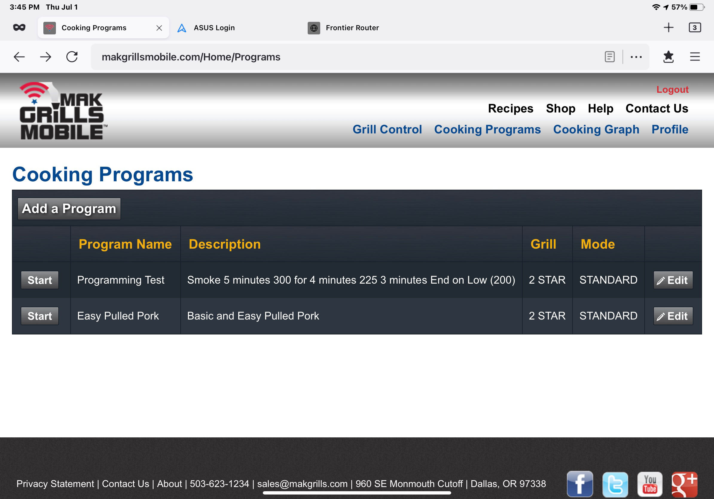Start the Easy Pulled Pork program

40,316
